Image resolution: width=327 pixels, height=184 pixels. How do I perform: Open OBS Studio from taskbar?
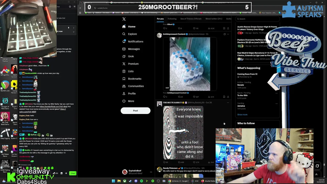[158, 181]
